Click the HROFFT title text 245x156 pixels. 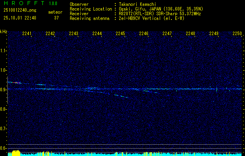[x=24, y=3]
